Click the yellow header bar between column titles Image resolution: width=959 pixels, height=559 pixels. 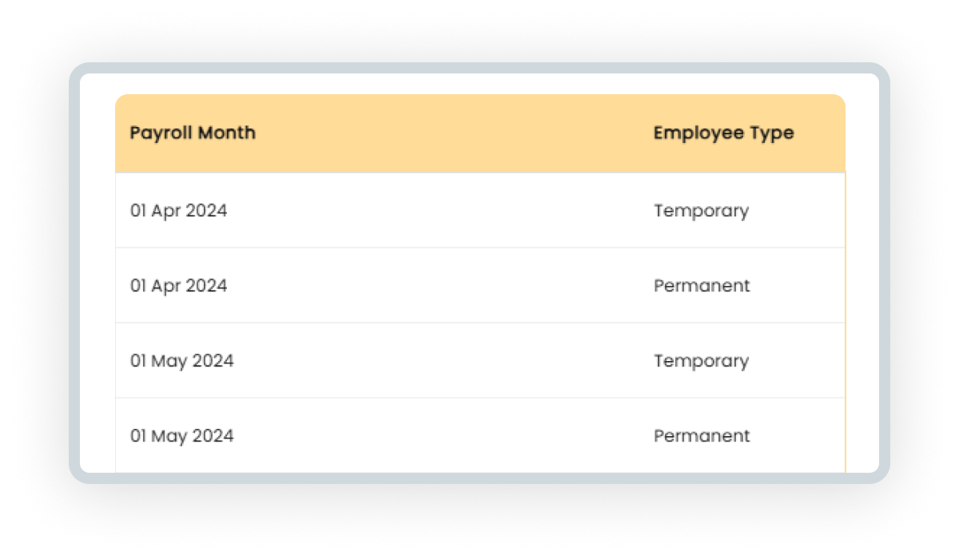click(454, 133)
